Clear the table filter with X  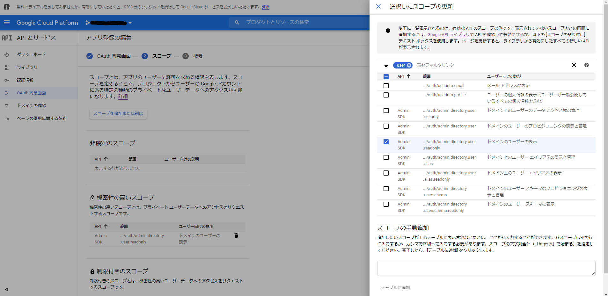(574, 65)
